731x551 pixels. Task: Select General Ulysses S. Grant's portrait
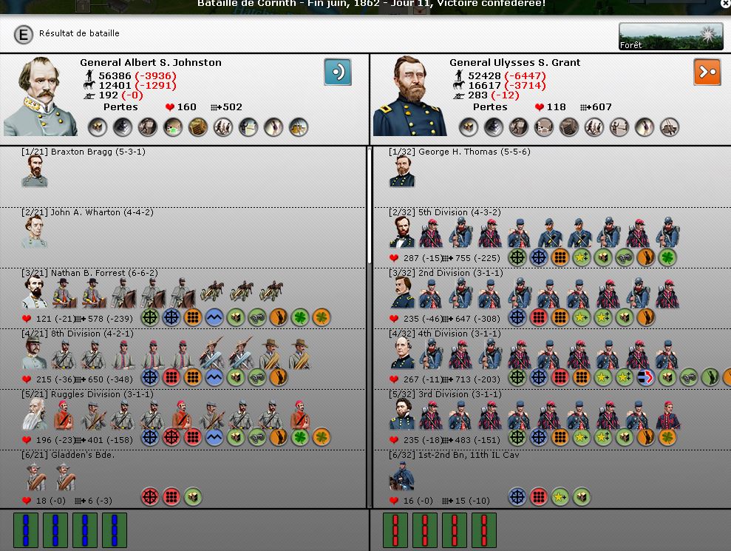pos(409,97)
